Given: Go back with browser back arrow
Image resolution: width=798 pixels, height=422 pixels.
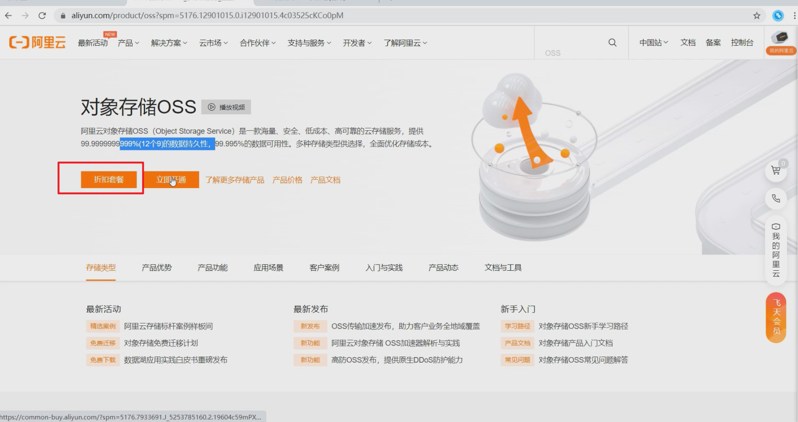Looking at the screenshot, I should [x=8, y=15].
